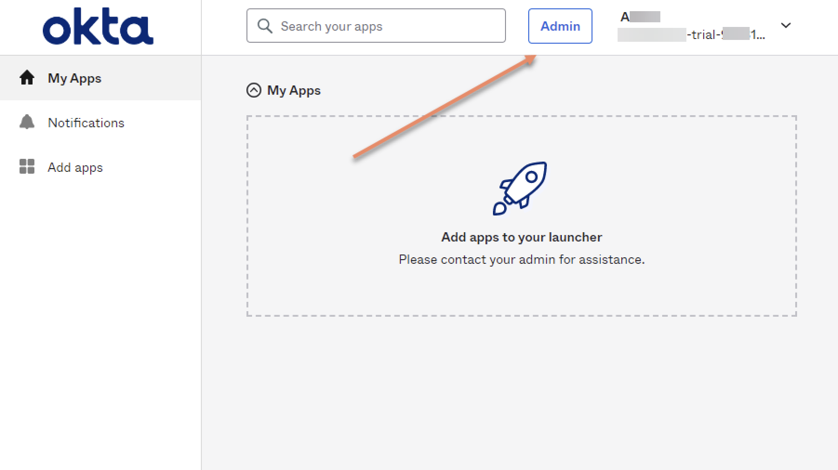Screen dimensions: 838x470
Task: Focus the Search your apps field
Action: pos(391,26)
